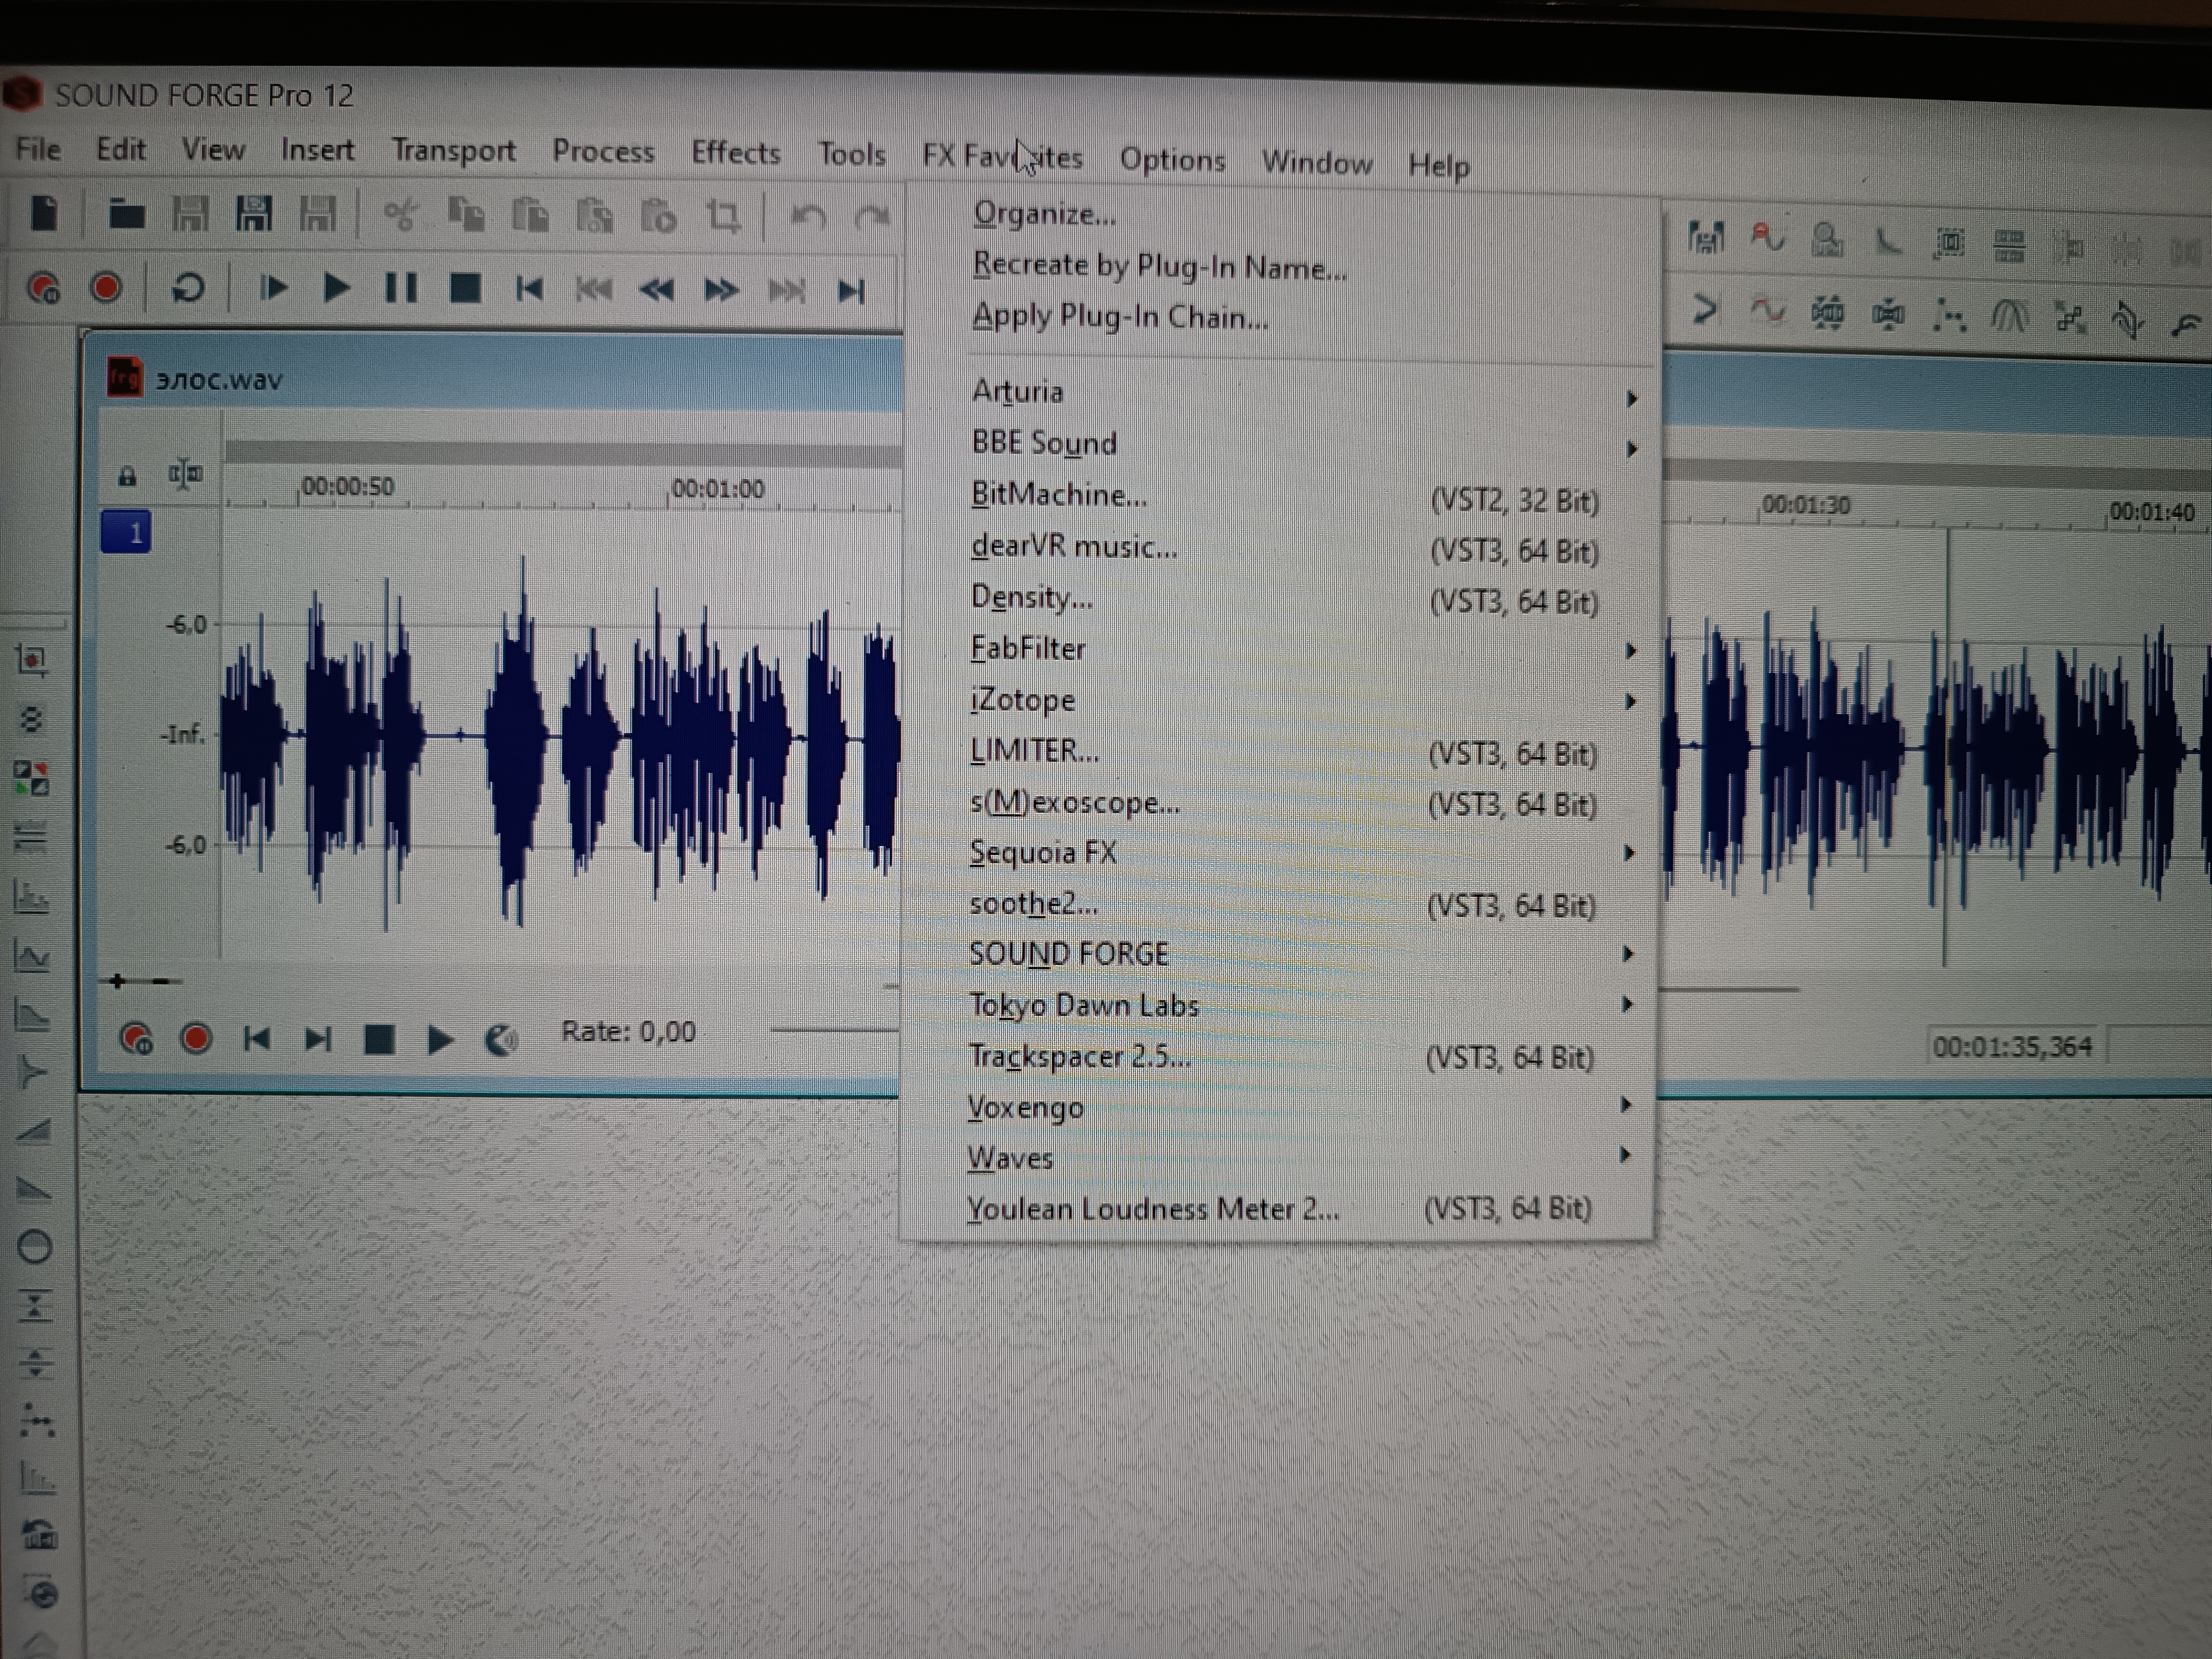Go to start in main transport bar
Image resolution: width=2212 pixels, height=1659 pixels.
point(529,290)
